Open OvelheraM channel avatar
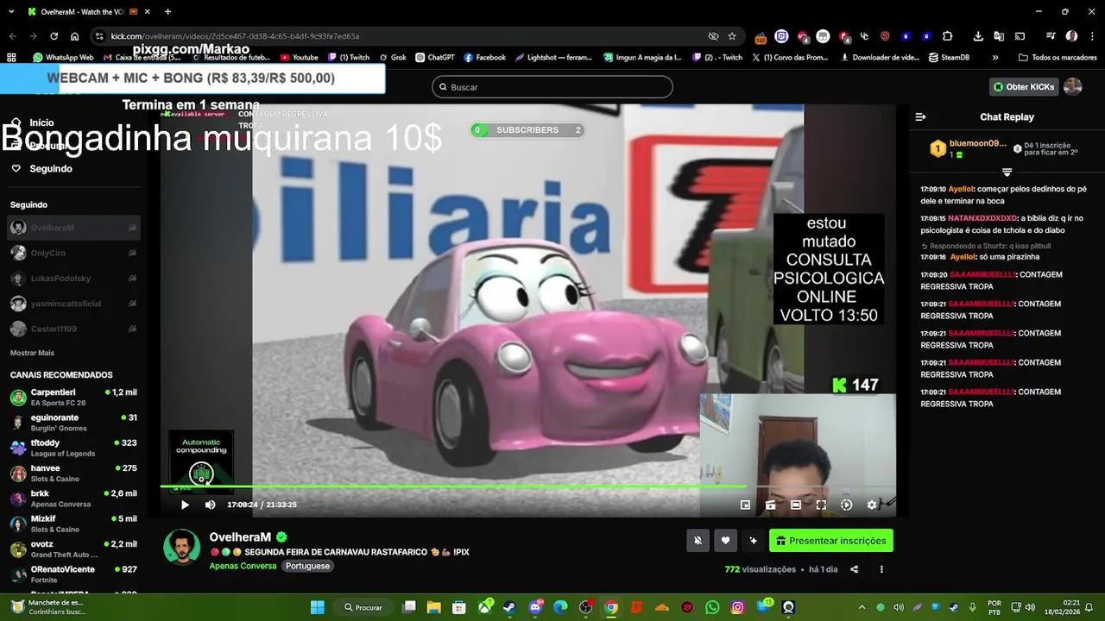Image resolution: width=1105 pixels, height=621 pixels. 182,547
